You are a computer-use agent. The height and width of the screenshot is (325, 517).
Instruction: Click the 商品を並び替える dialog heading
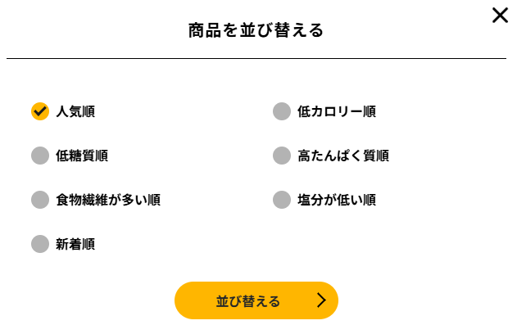click(256, 30)
